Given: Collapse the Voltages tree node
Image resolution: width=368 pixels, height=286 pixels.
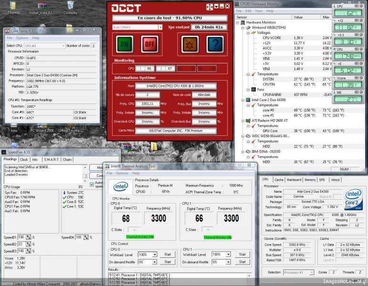Looking at the screenshot, I should 248,33.
